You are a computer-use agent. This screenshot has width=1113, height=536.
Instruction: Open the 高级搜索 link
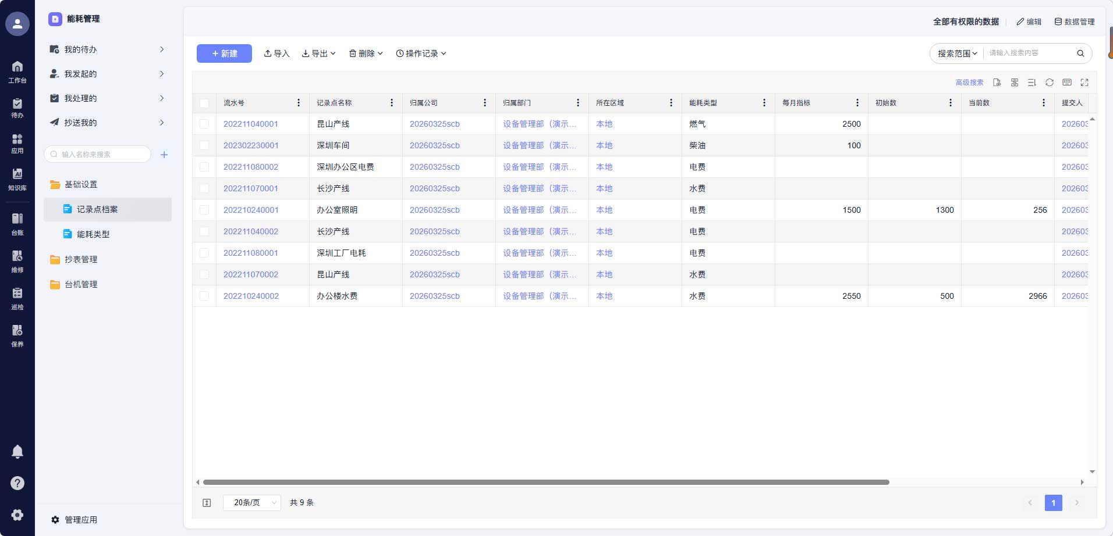(969, 83)
